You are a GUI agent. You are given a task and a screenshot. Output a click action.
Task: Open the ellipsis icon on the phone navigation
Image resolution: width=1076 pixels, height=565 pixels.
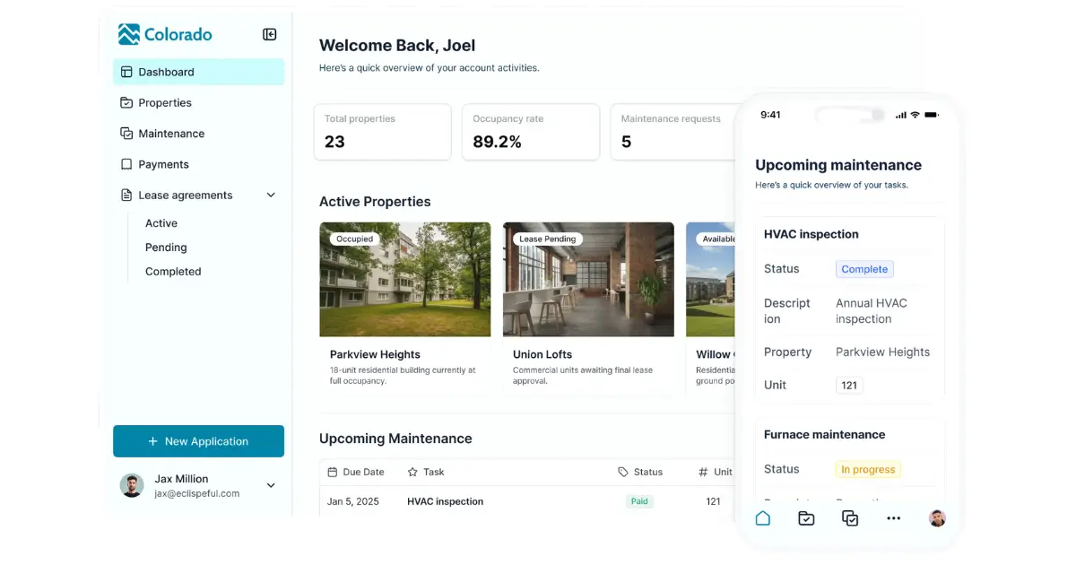point(893,518)
